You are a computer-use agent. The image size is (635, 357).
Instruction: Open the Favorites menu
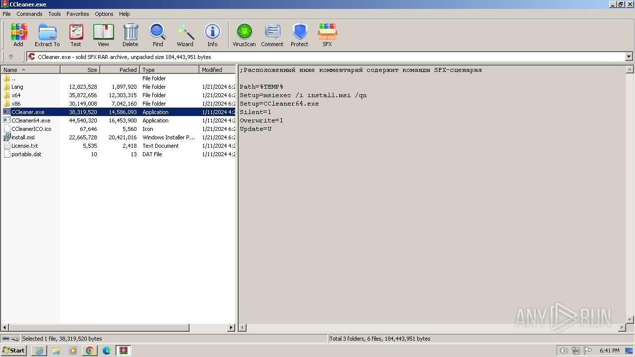point(78,14)
